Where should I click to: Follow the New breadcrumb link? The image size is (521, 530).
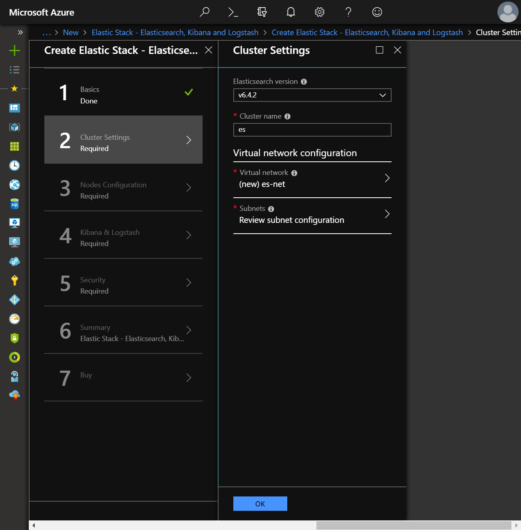(71, 32)
